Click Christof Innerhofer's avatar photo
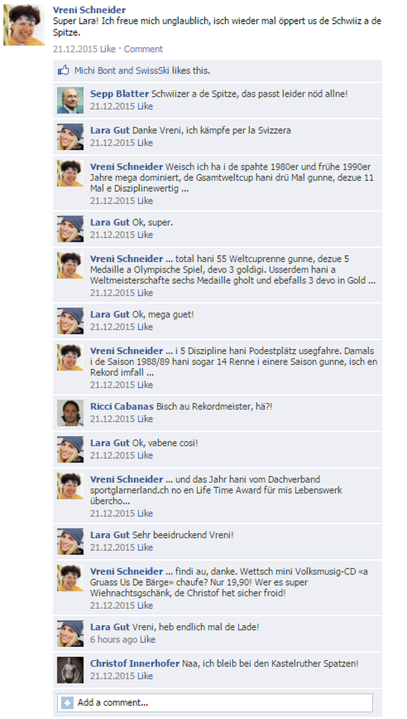The height and width of the screenshot is (719, 407). (x=70, y=670)
